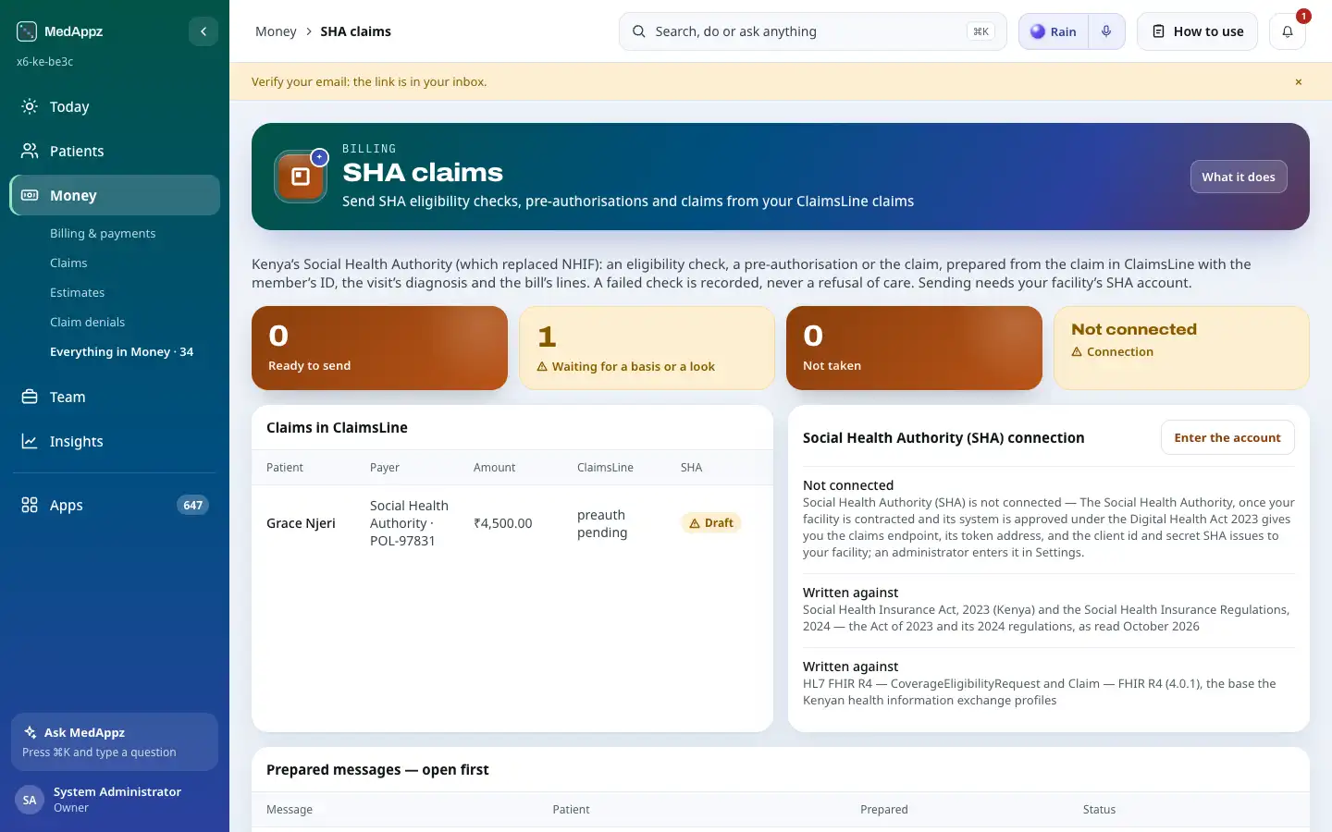Click the preauth pending cell

(x=602, y=523)
